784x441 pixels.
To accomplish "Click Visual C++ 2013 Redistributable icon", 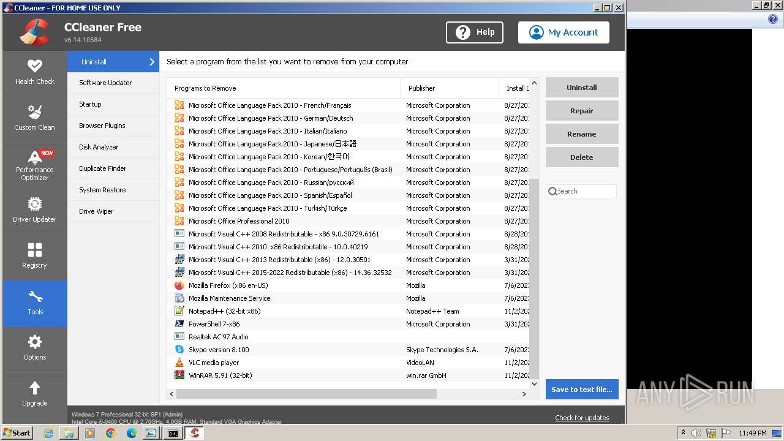I will pyautogui.click(x=179, y=260).
